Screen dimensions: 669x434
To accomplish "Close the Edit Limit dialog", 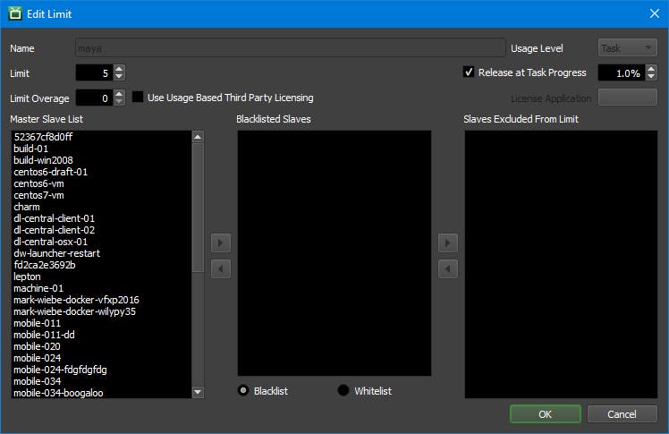I will tap(655, 13).
